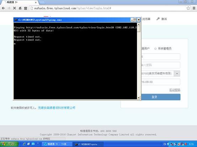The image size is (197, 147).
Task: Expand the company account dropdown arrow
Action: [177, 74]
